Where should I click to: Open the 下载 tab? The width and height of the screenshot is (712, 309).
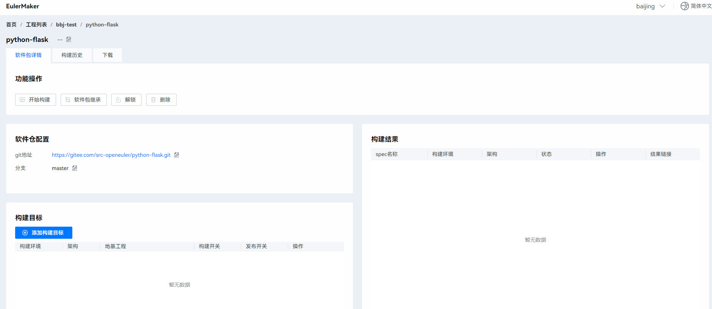click(x=108, y=55)
